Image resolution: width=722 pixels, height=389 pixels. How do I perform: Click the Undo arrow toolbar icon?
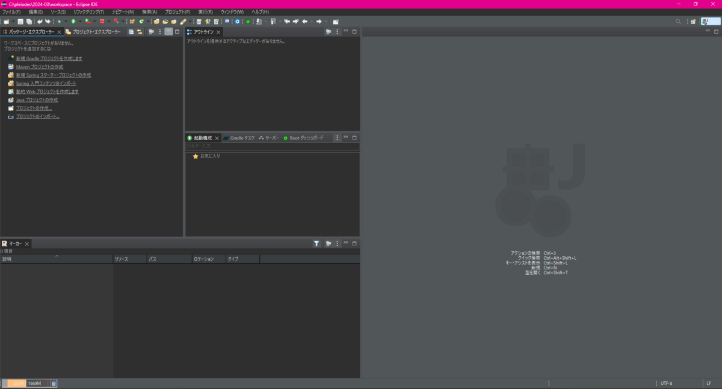tap(39, 22)
